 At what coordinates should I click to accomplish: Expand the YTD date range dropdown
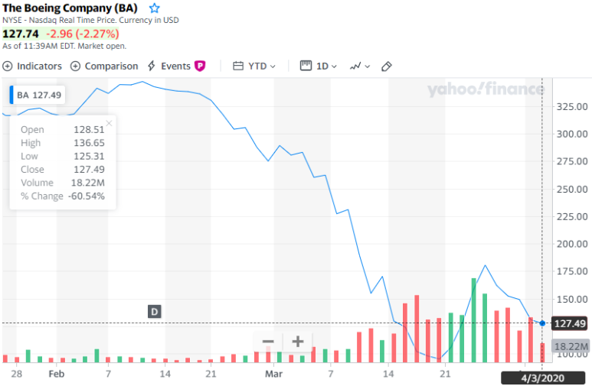click(x=255, y=66)
